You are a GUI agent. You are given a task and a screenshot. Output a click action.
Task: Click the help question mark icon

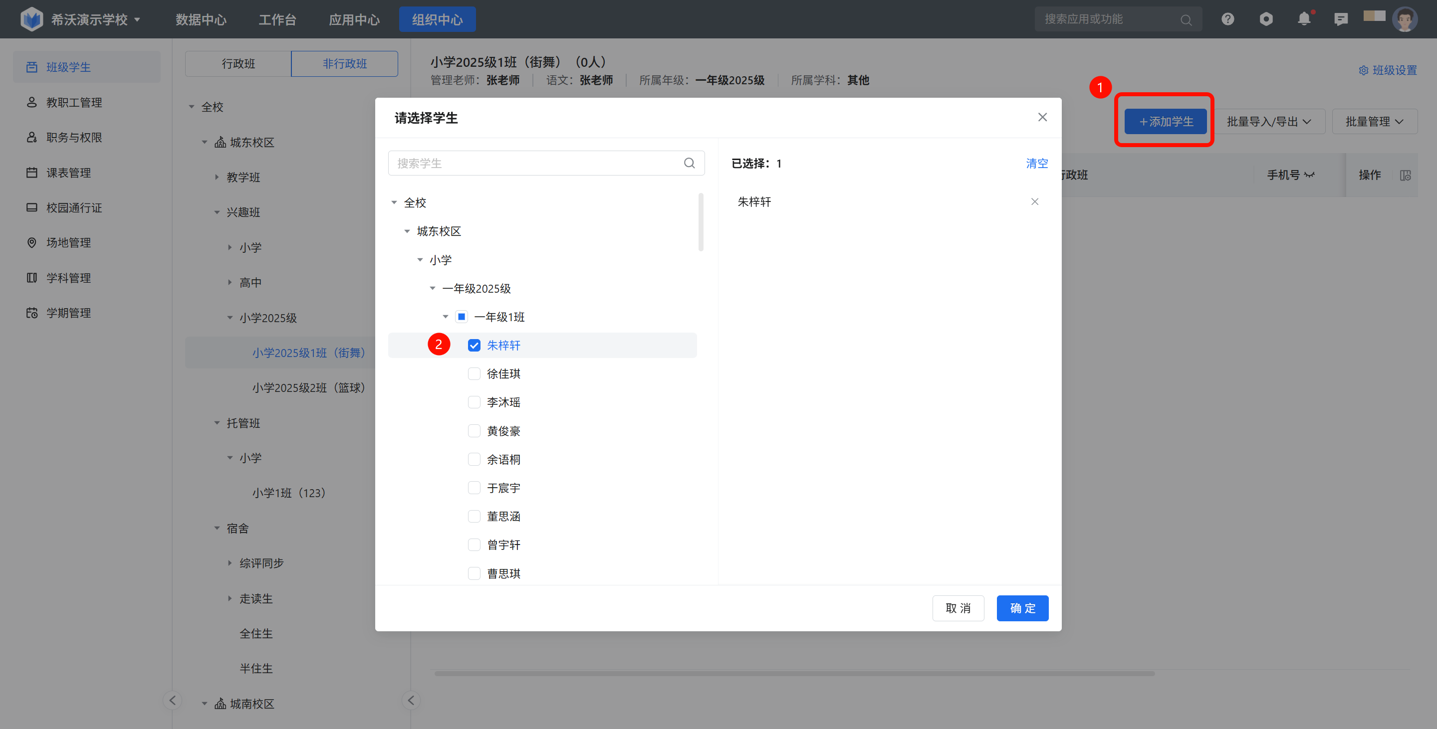point(1227,19)
